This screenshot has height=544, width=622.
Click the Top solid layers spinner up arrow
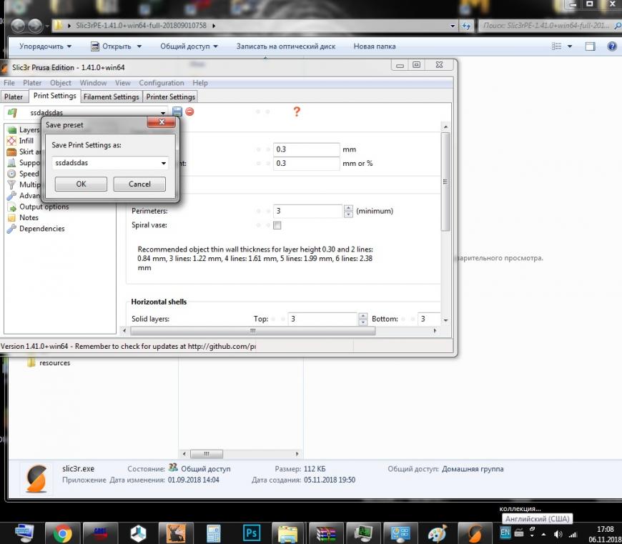pyautogui.click(x=362, y=316)
